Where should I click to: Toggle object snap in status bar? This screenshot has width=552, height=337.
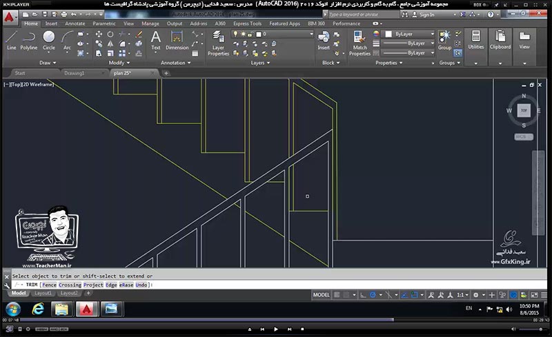(415, 295)
